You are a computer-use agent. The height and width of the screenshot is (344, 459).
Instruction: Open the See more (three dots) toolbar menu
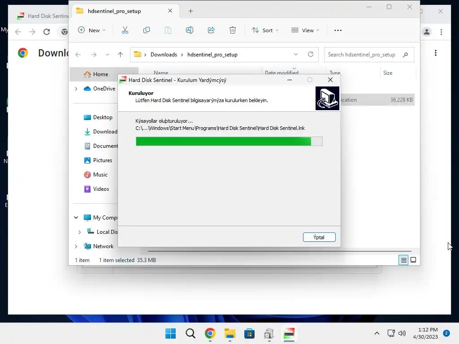click(x=338, y=30)
